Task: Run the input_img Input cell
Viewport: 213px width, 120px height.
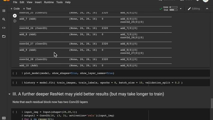Action: (15, 112)
